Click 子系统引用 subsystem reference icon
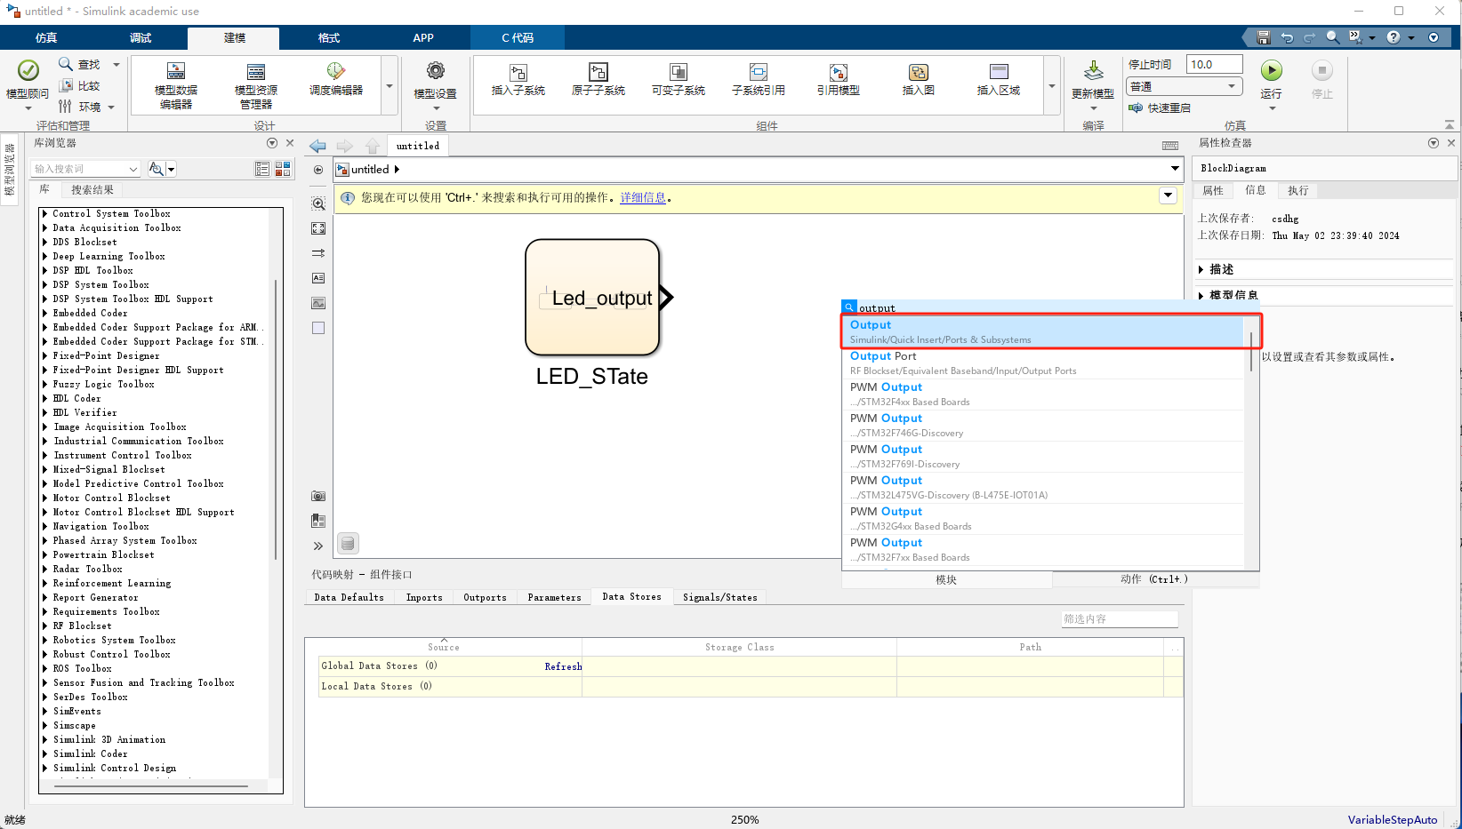 (x=759, y=72)
